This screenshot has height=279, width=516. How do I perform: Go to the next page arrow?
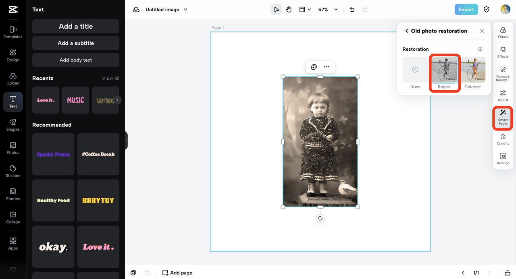(489, 273)
